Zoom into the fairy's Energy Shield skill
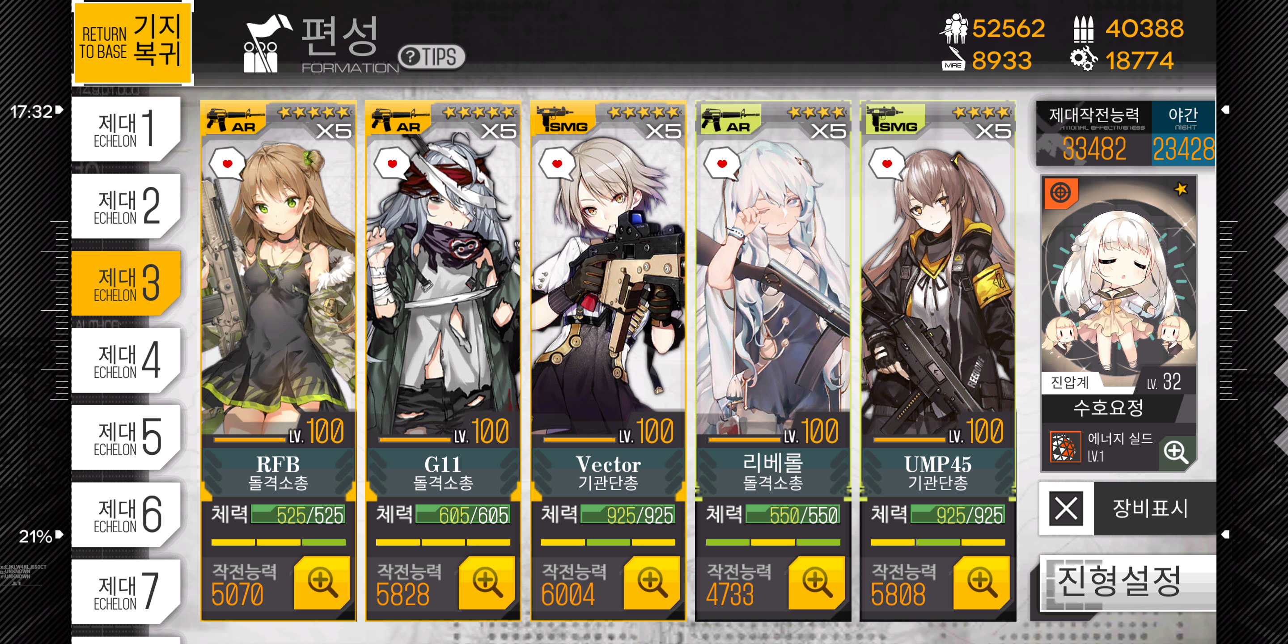 point(1176,452)
